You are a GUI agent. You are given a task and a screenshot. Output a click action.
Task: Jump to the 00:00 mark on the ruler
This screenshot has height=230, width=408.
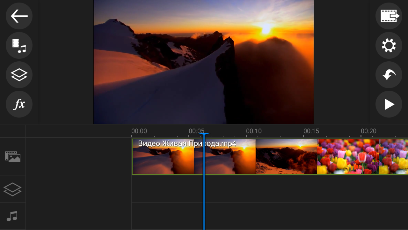click(x=139, y=131)
